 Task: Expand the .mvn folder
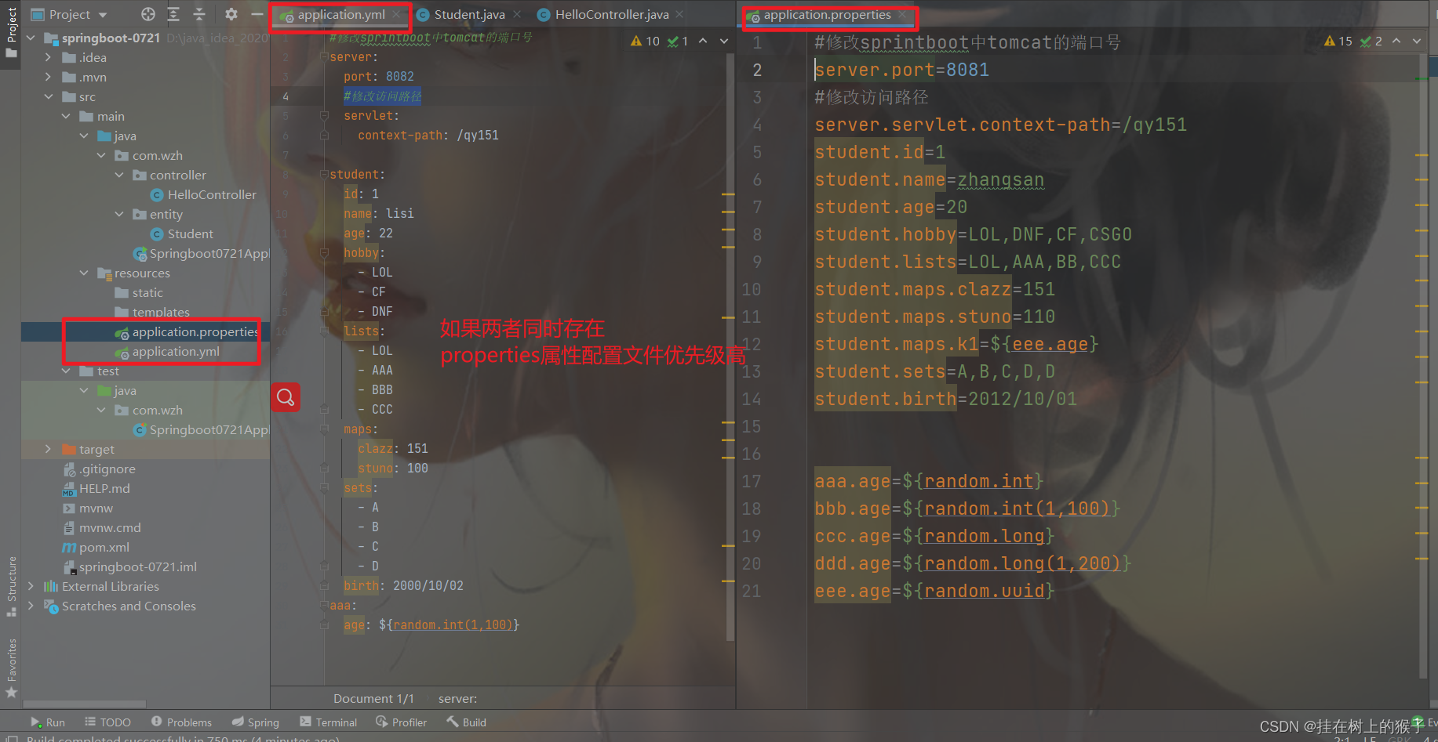[48, 77]
